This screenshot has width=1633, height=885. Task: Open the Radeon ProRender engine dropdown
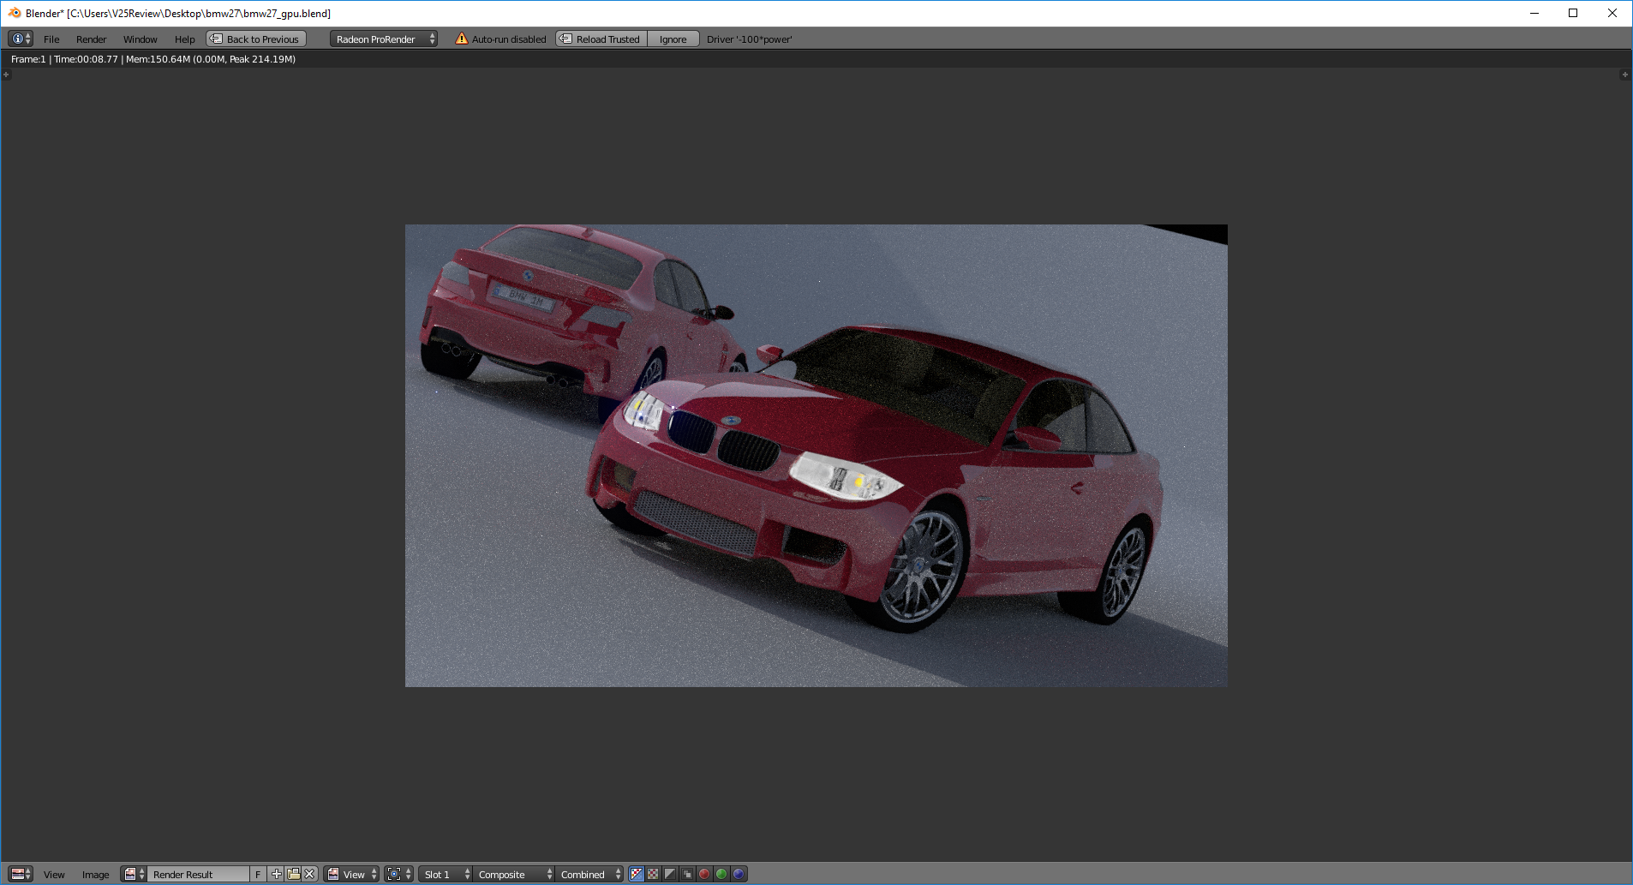(x=384, y=39)
